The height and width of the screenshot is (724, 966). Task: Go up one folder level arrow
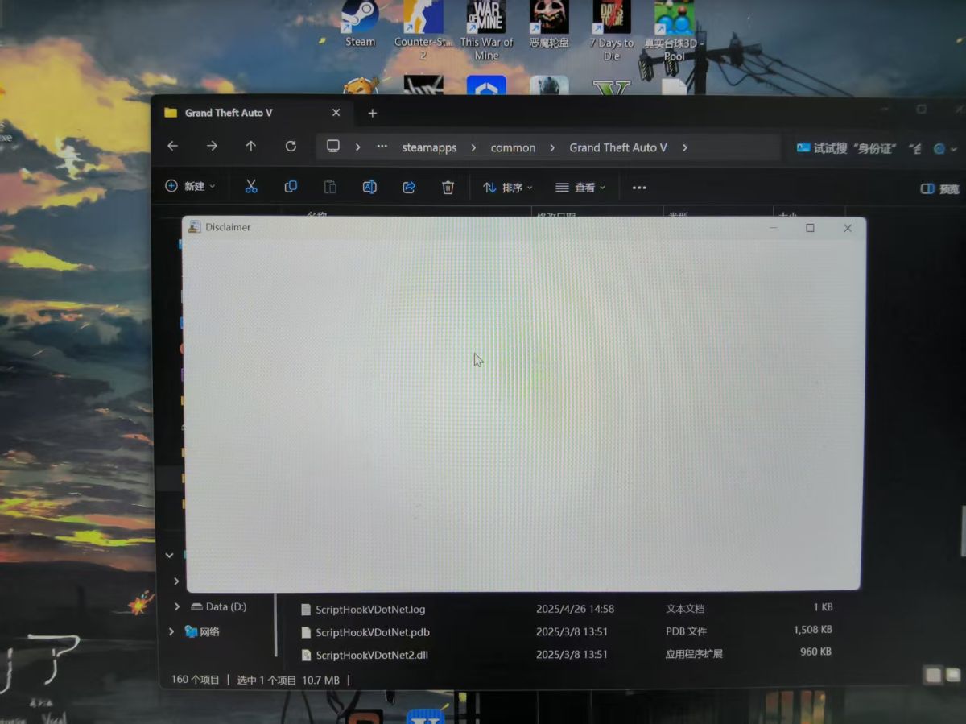pos(251,147)
